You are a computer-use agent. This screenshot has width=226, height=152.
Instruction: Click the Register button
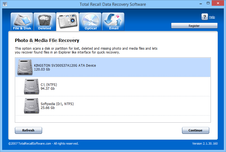click(194, 26)
